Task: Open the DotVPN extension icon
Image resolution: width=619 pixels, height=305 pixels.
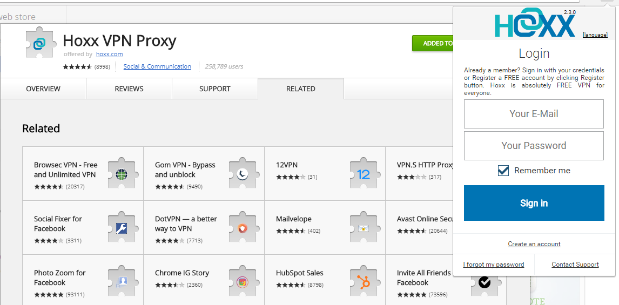Action: point(243,228)
